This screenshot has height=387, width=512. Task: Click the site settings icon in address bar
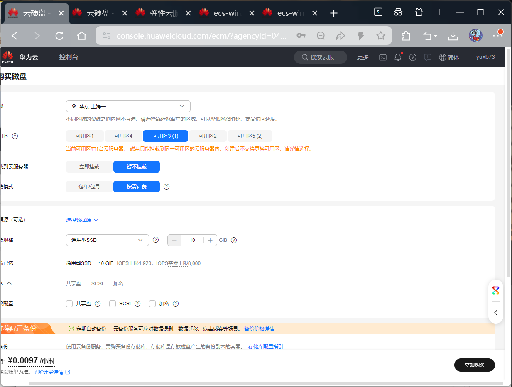click(x=107, y=36)
